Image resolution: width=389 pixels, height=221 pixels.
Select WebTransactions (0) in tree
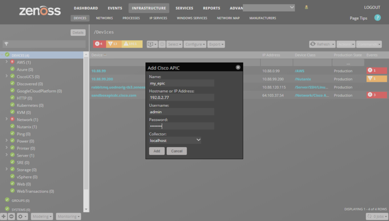(35, 191)
